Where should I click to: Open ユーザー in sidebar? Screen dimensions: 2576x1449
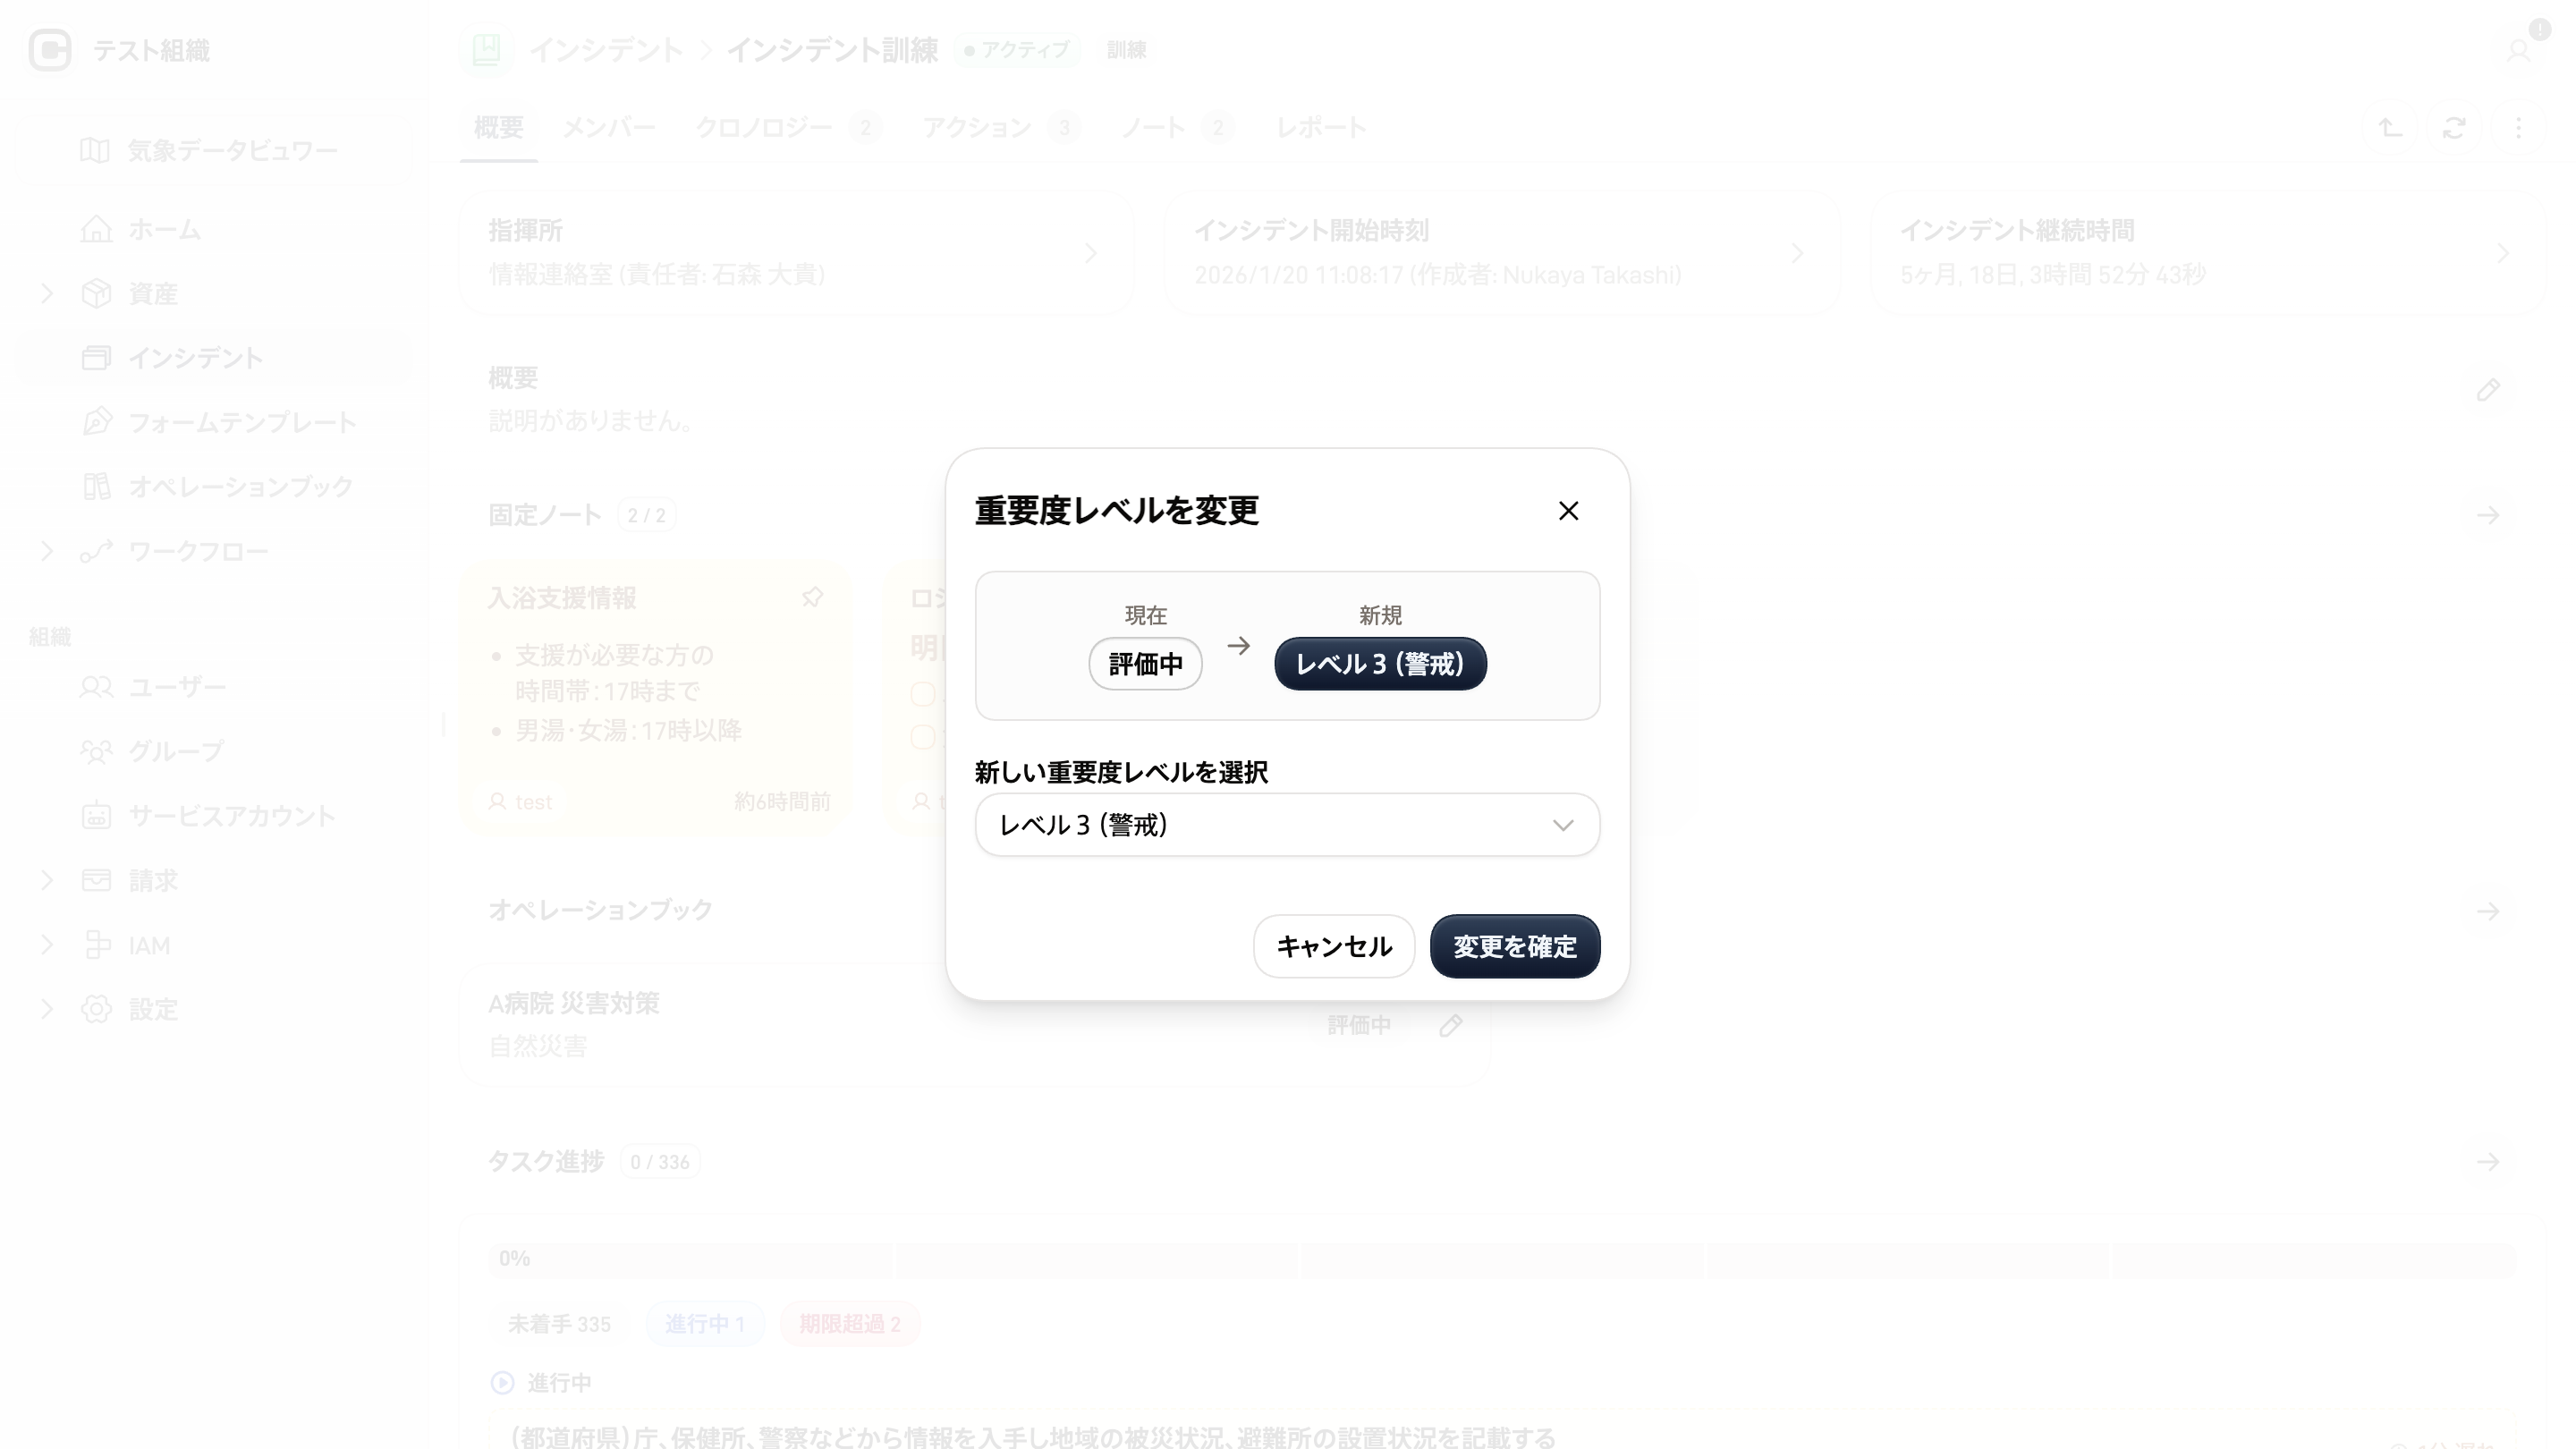(213, 687)
